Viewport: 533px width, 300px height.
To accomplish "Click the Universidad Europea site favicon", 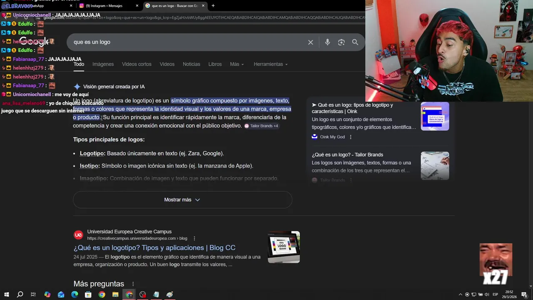I will (78, 235).
